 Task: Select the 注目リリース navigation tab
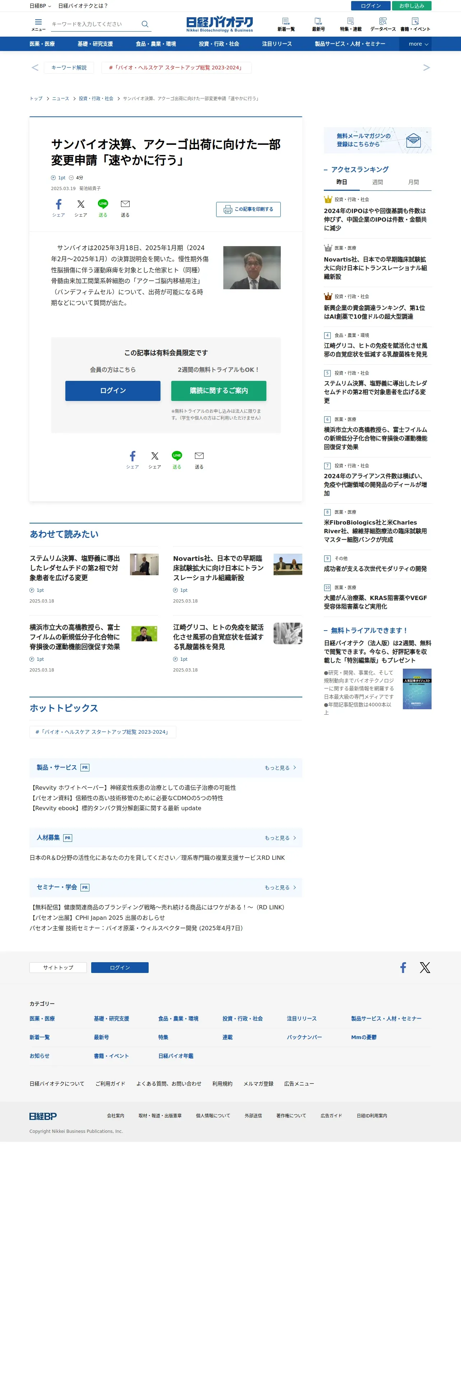[x=277, y=44]
